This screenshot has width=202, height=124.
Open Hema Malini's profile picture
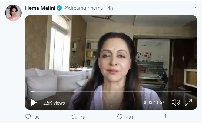[13, 13]
